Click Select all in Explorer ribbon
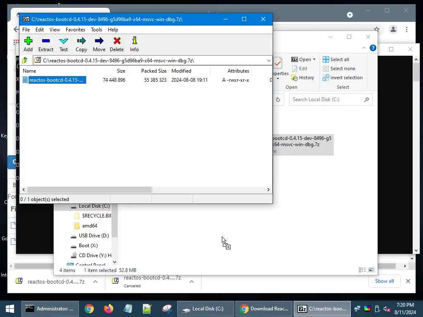Image resolution: width=423 pixels, height=317 pixels. click(x=336, y=59)
